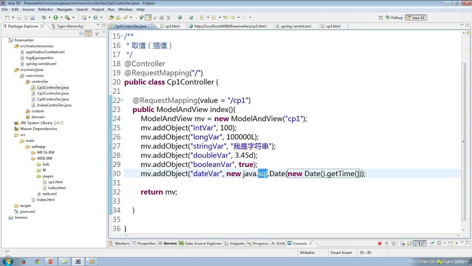Click Collapse All in Package Explorer
The image size is (472, 266).
pyautogui.click(x=81, y=33)
